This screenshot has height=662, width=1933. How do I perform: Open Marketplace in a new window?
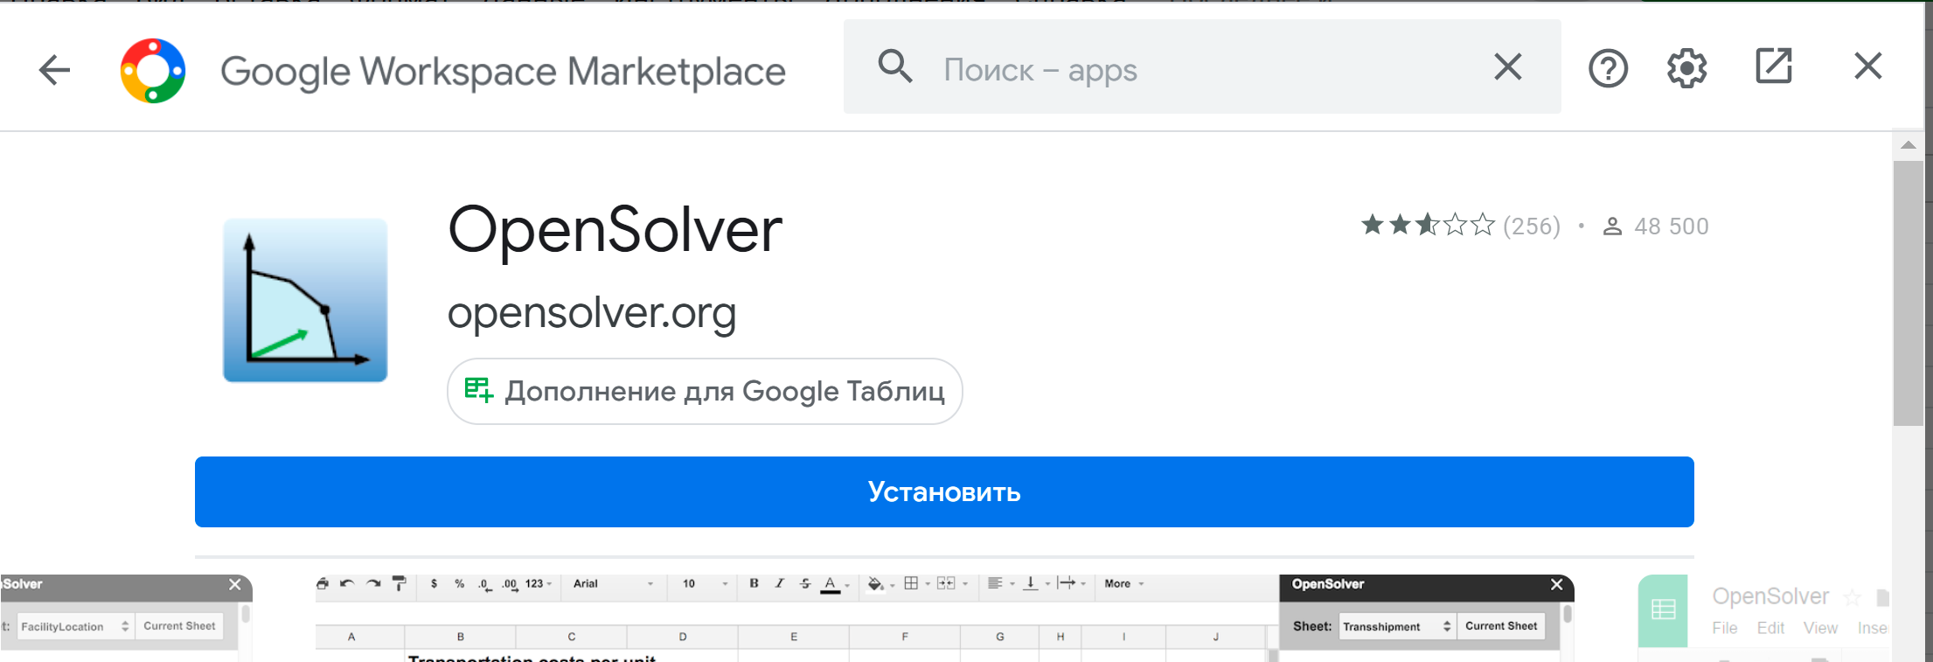point(1774,66)
